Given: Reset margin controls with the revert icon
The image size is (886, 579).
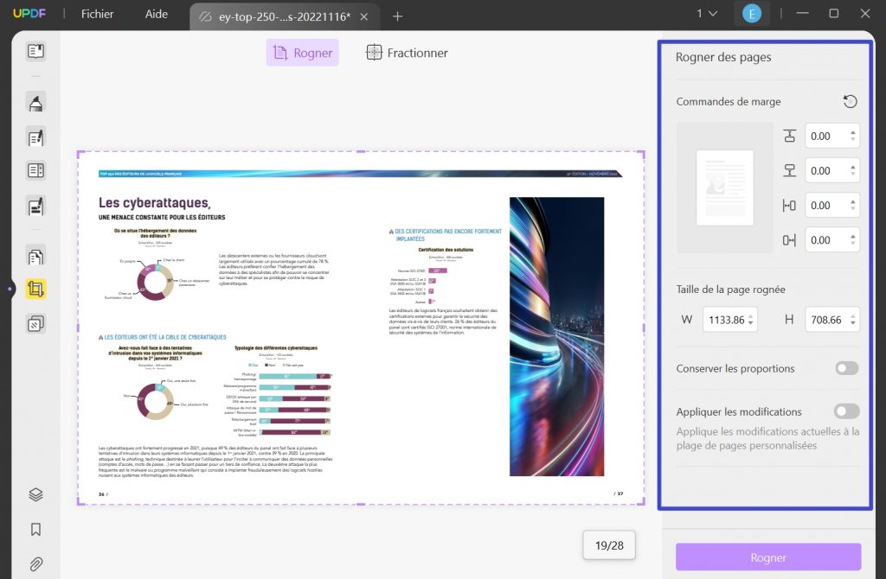Looking at the screenshot, I should click(850, 102).
